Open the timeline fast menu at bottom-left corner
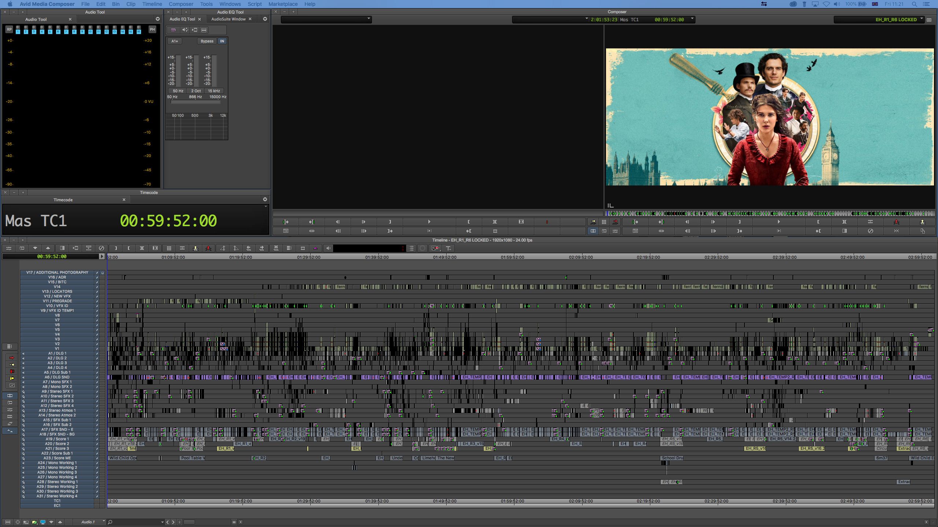 tap(8, 522)
